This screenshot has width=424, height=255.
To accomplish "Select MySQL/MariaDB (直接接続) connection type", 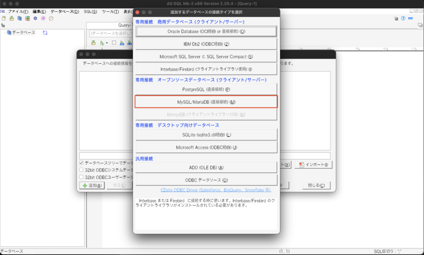I will (206, 102).
